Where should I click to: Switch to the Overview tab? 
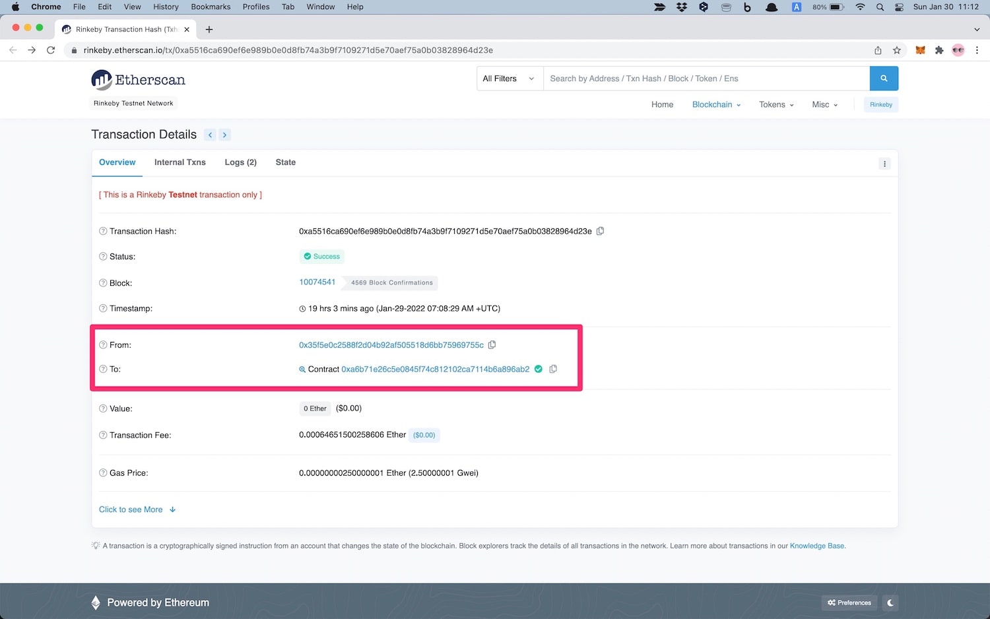[117, 162]
